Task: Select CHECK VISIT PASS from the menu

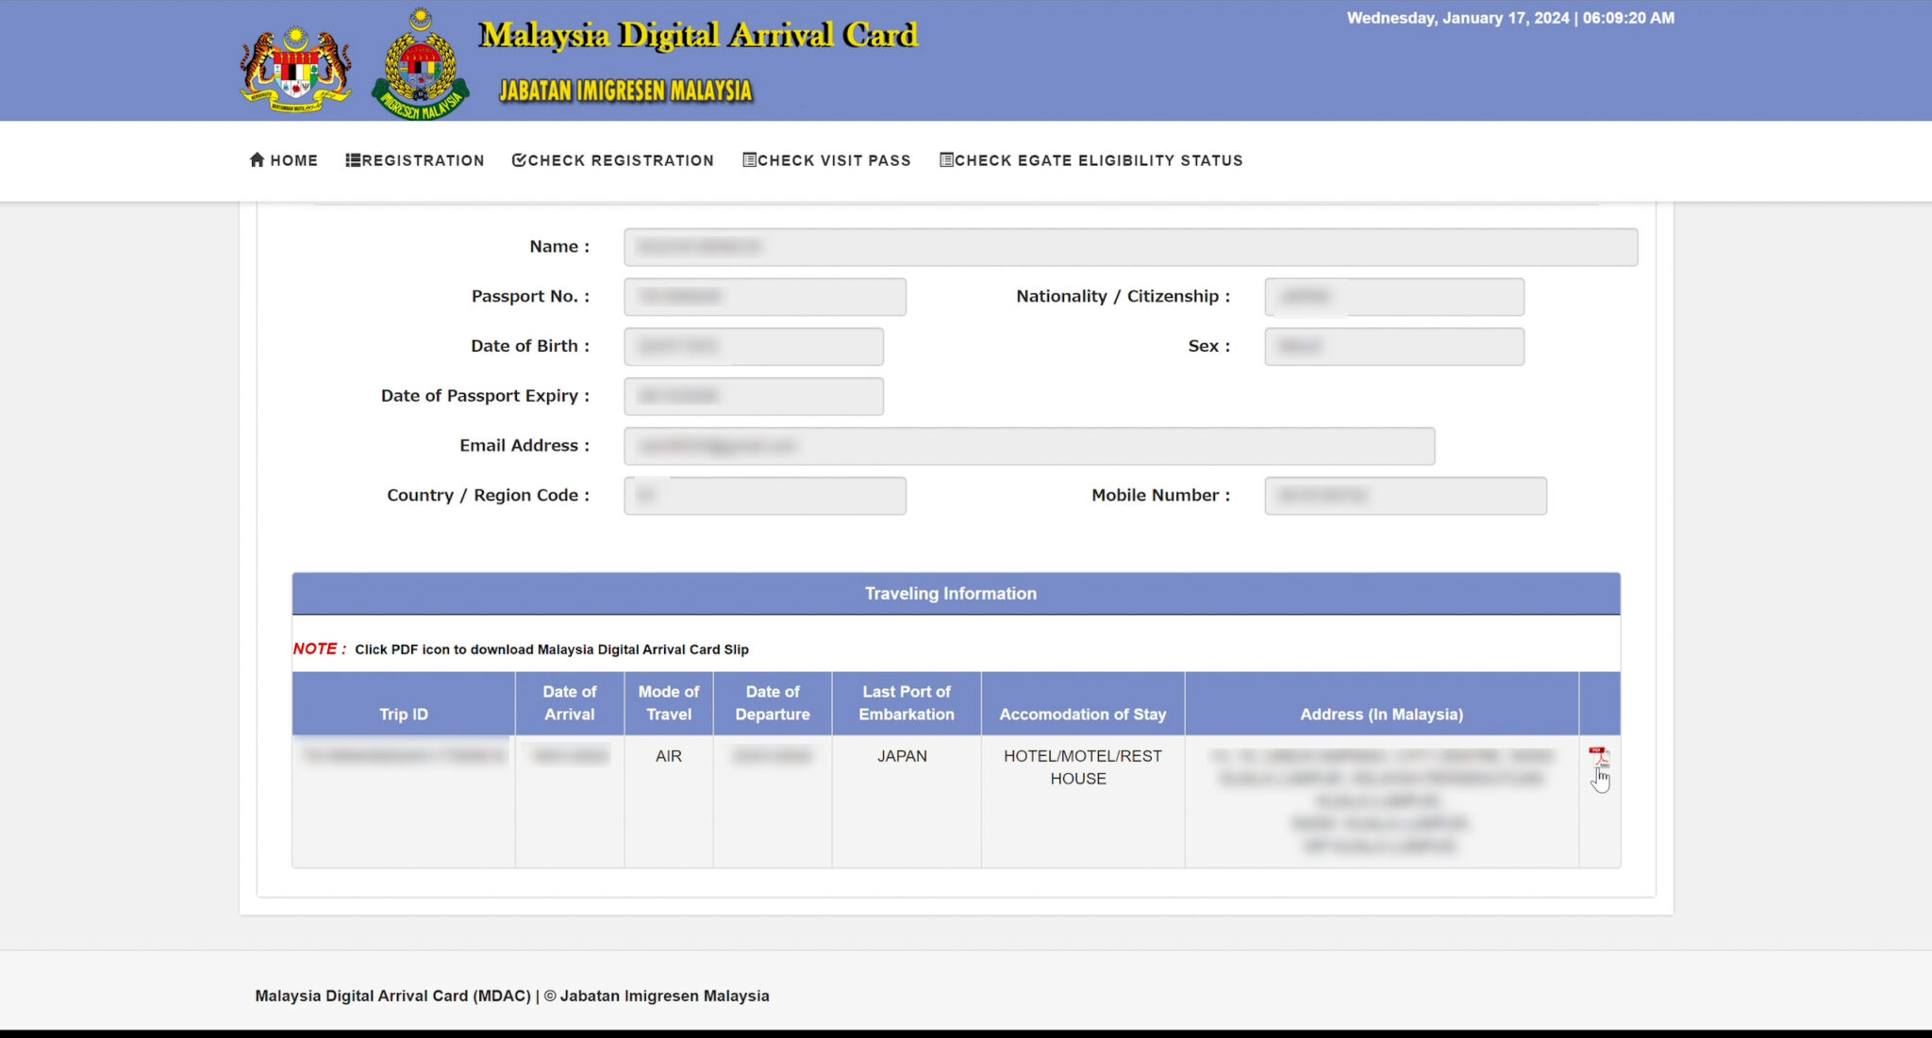Action: click(827, 159)
